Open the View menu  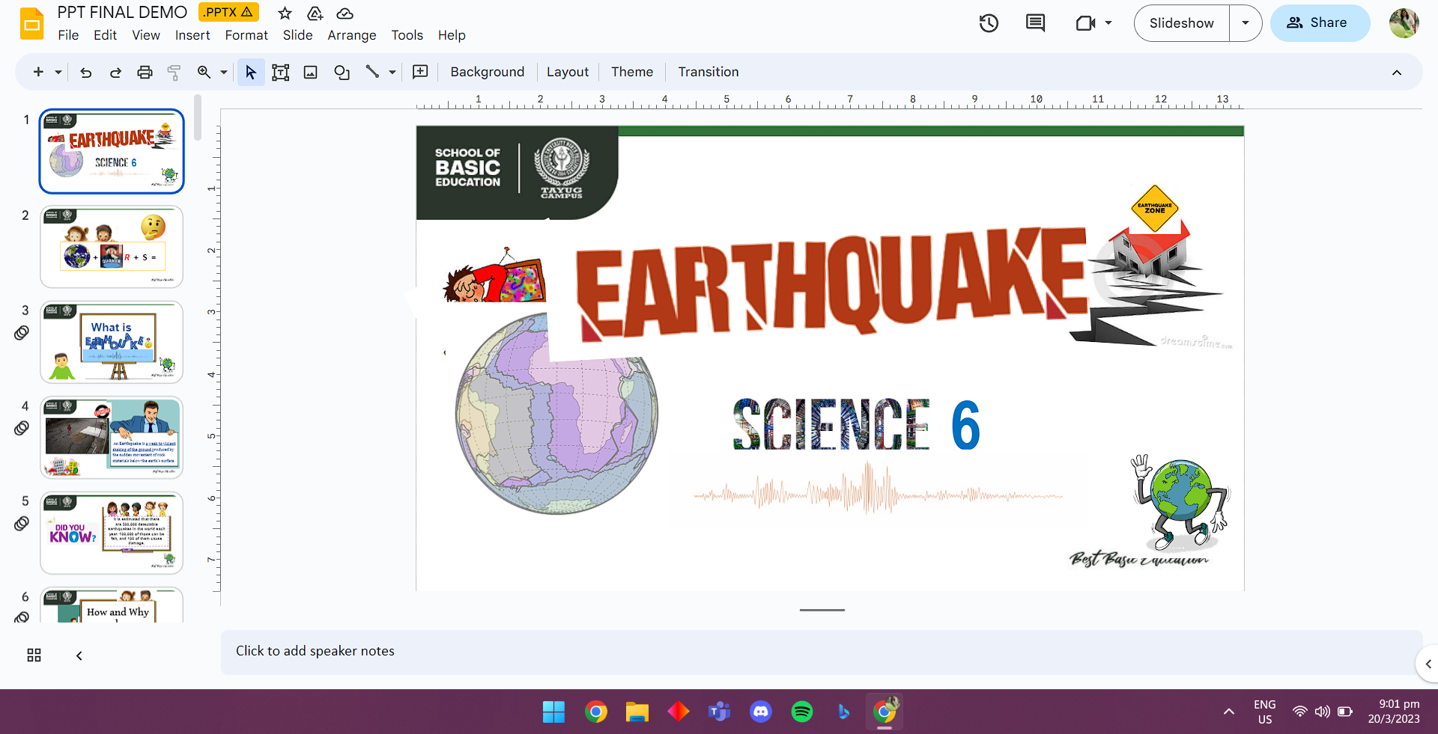click(146, 35)
